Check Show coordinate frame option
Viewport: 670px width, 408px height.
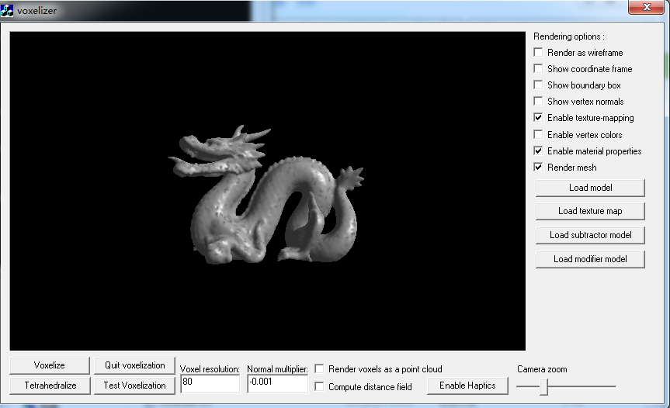tap(538, 68)
